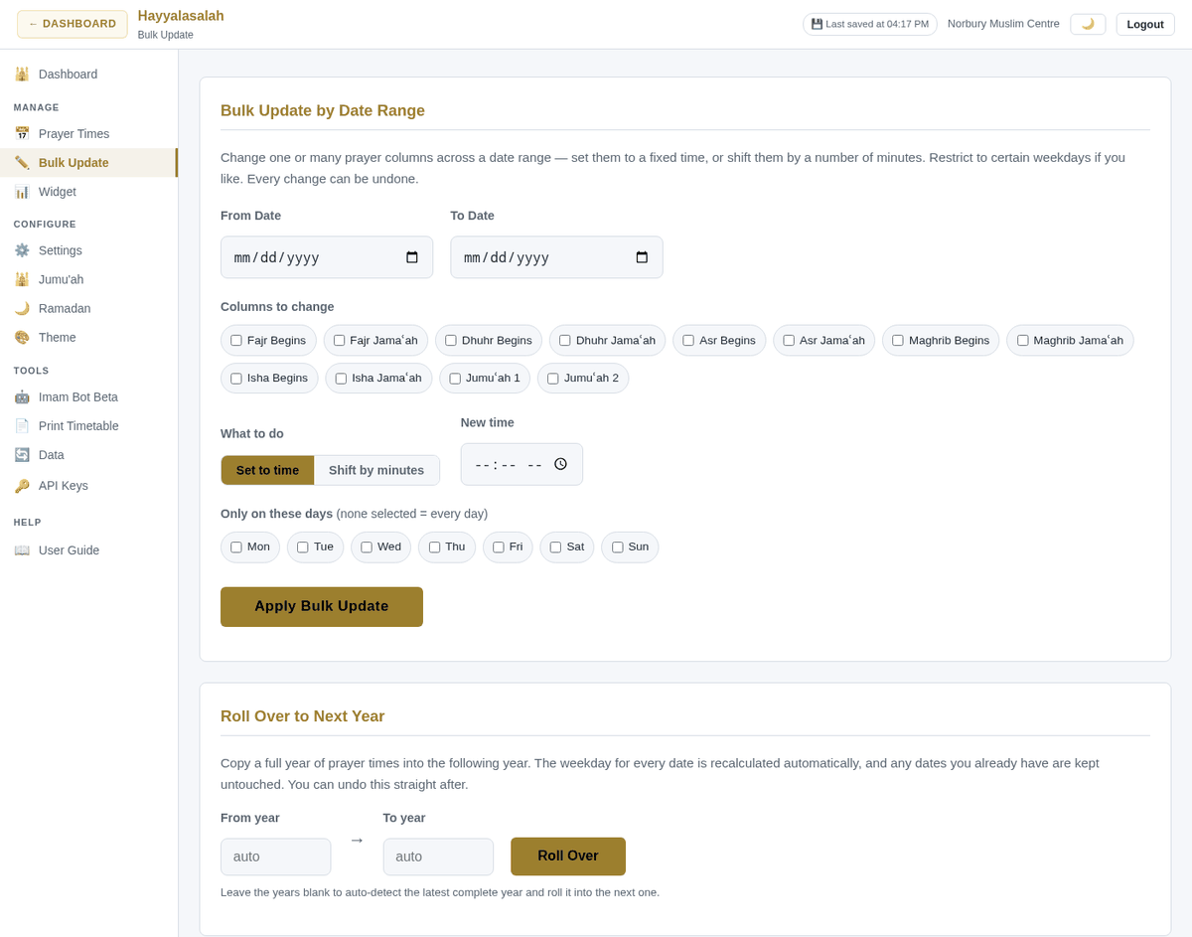
Task: Restrict update to Mon
Action: coord(236,547)
